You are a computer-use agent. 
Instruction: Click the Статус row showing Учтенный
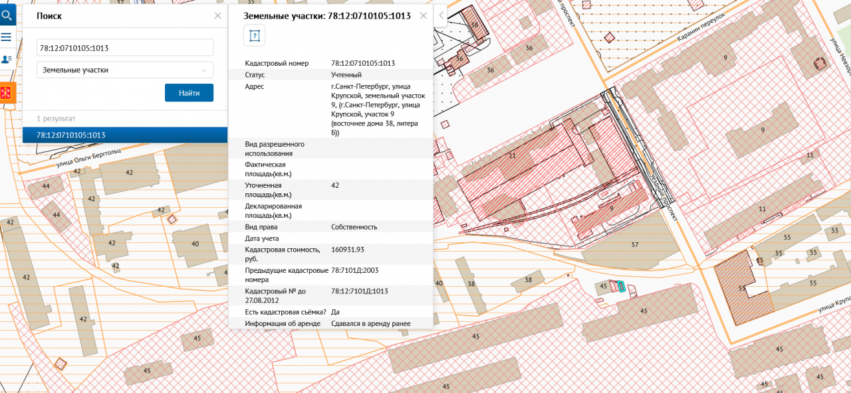click(x=330, y=75)
